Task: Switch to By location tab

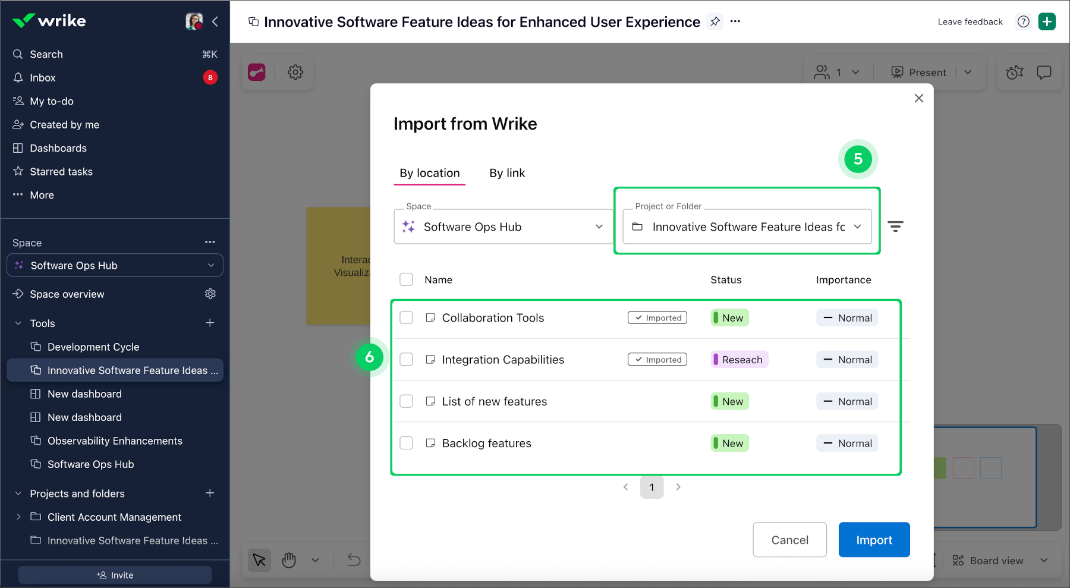Action: point(430,173)
